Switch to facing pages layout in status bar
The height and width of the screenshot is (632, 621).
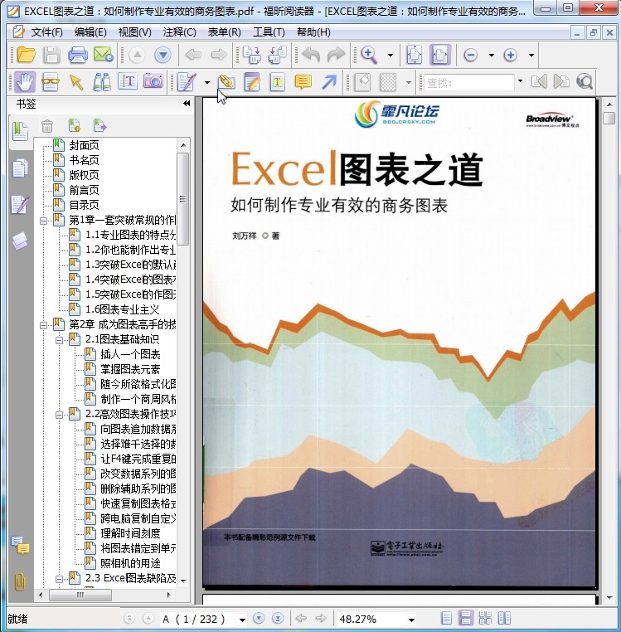point(504,618)
